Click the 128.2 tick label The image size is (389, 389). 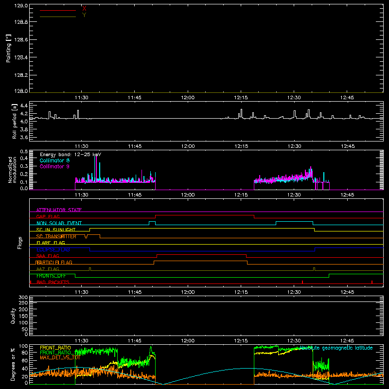click(21, 75)
